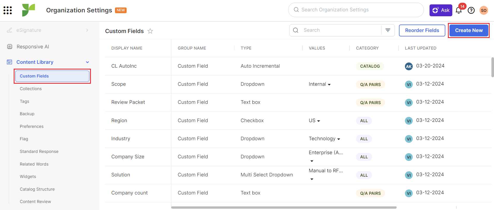Click Auto Incremental type cell
Viewport: 494px width, 210px height.
pos(260,66)
